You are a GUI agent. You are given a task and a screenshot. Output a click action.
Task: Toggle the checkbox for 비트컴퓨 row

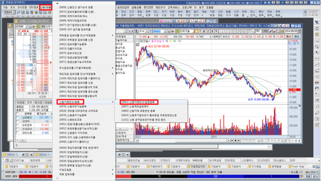click(x=17, y=125)
